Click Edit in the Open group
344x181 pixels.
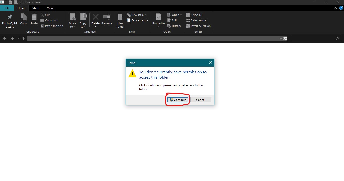(172, 20)
